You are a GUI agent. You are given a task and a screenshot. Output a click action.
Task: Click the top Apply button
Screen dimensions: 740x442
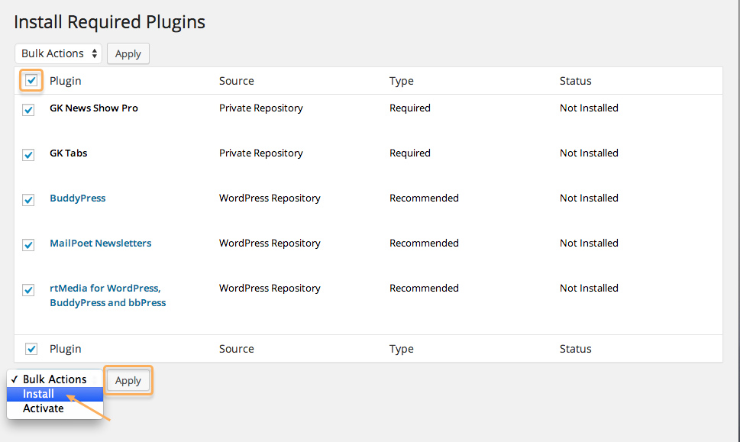click(128, 53)
